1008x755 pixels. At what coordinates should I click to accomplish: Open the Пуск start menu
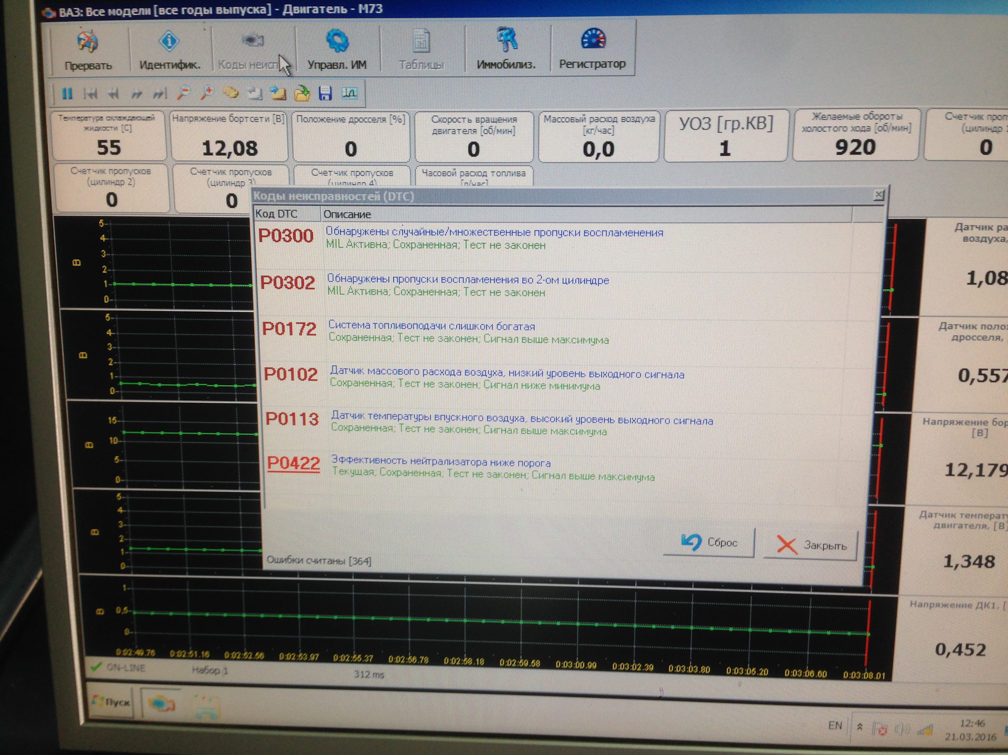(111, 702)
